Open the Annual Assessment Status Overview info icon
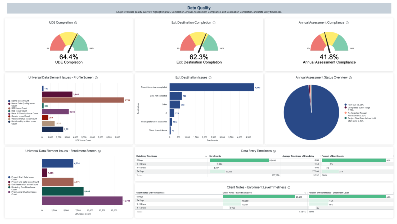 350,77
